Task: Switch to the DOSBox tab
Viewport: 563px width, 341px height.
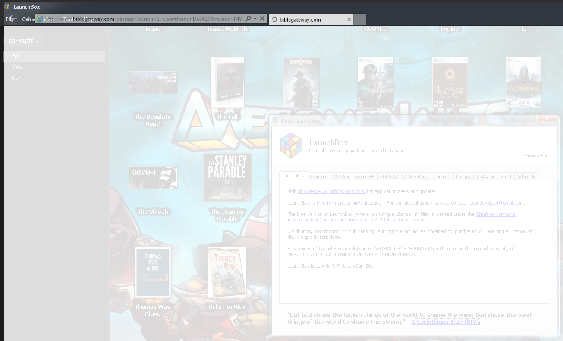Action: [341, 177]
